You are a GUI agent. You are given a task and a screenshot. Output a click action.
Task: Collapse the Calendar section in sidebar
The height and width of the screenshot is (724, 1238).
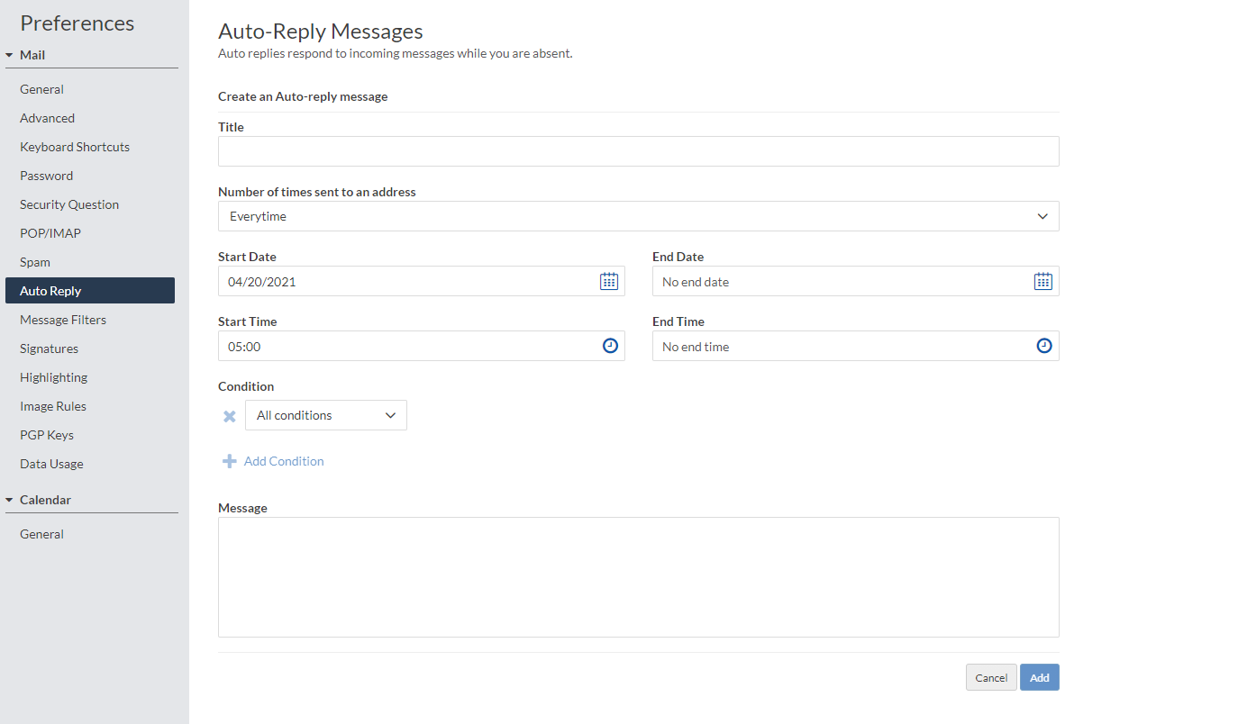tap(10, 500)
